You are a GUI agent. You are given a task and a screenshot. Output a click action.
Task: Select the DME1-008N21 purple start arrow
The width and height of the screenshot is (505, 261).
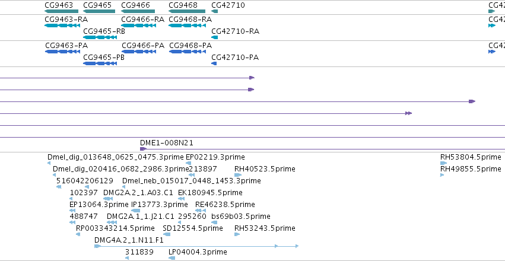[x=144, y=149]
